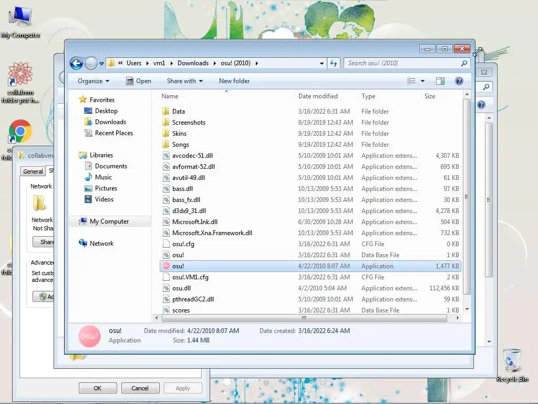
Task: Click the file list scroll down arrow
Action: point(467,309)
